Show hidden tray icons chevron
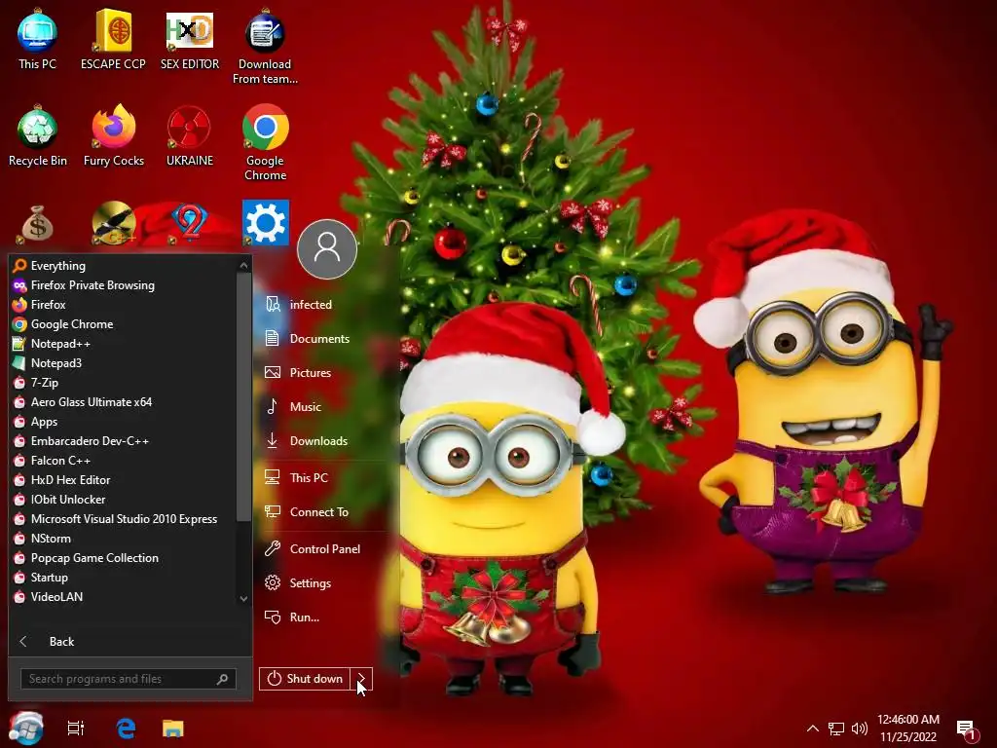This screenshot has width=997, height=748. [813, 729]
